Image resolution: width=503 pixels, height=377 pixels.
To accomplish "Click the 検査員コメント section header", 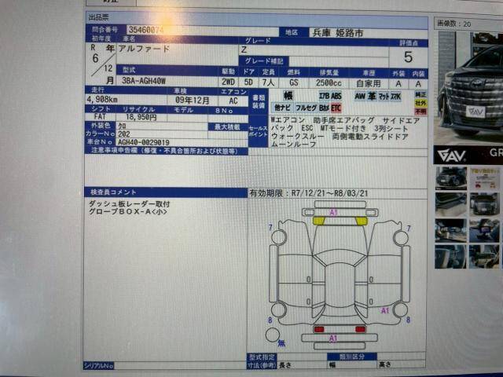I will pos(112,192).
